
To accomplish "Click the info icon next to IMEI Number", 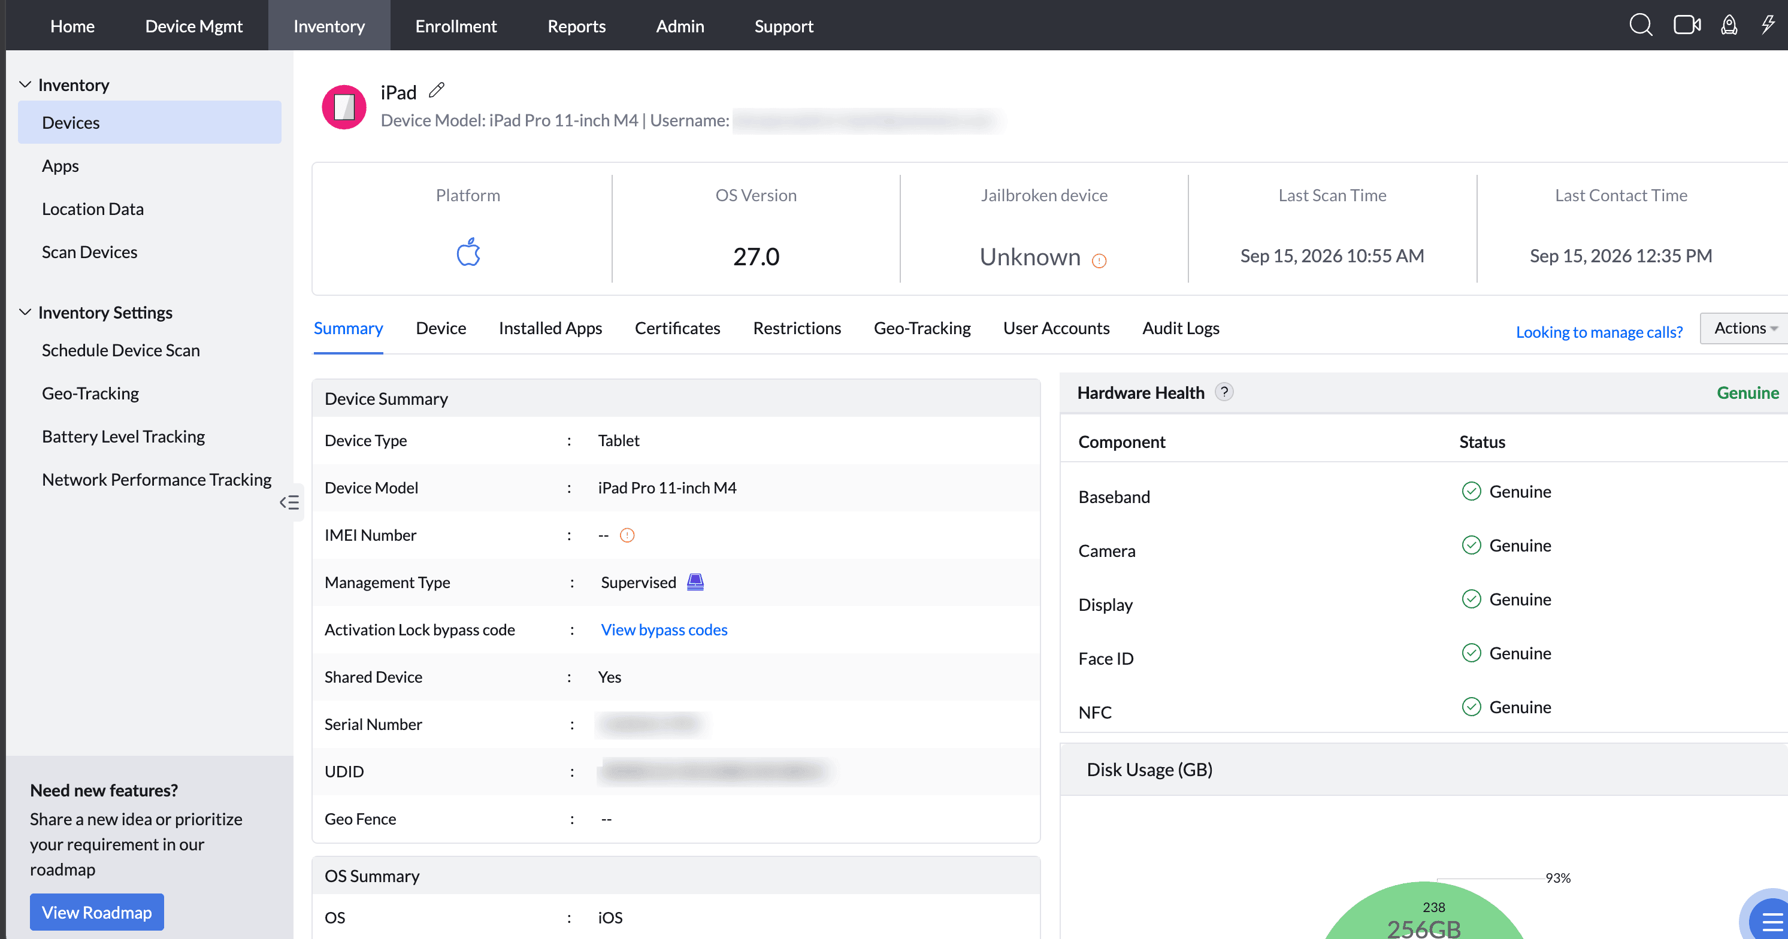I will point(628,535).
